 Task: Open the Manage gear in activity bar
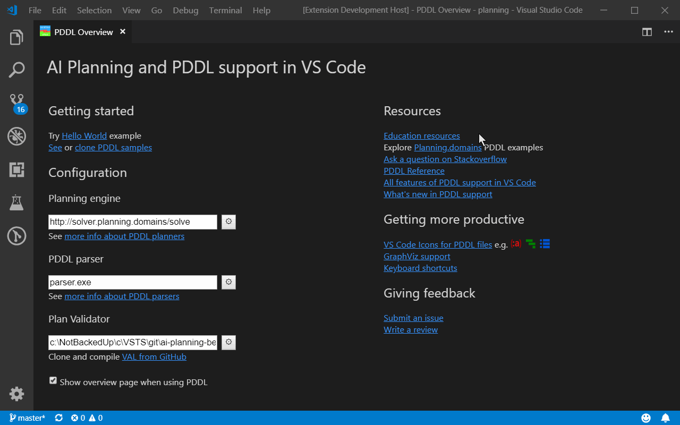tap(16, 394)
